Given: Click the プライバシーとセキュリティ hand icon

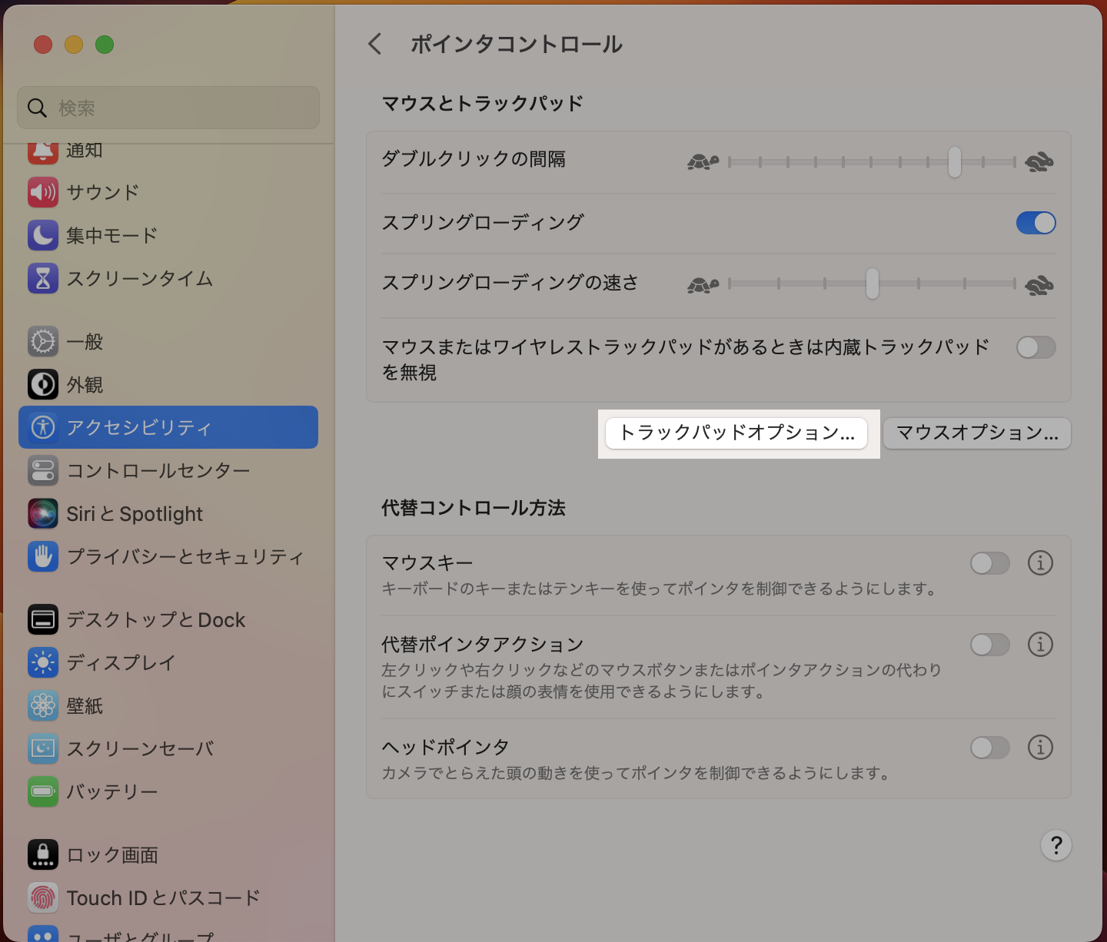Looking at the screenshot, I should [x=43, y=556].
